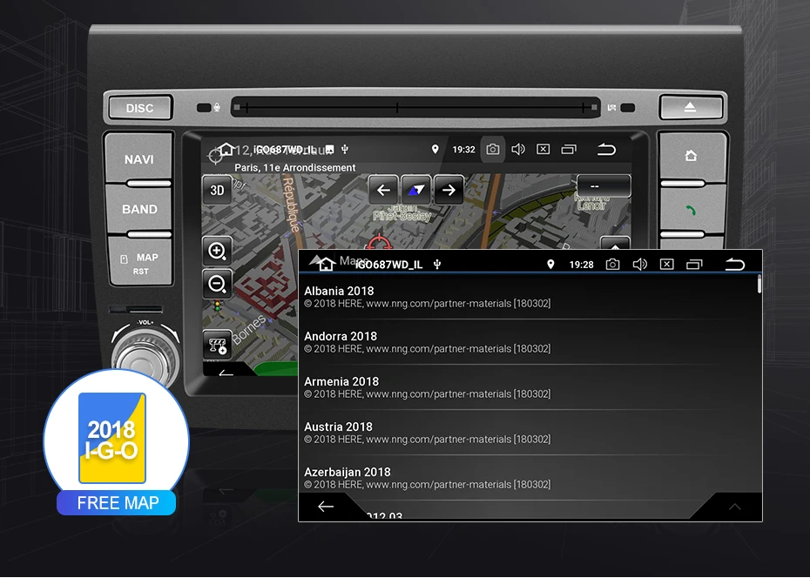Viewport: 810px width, 578px height.
Task: Tap the NAVI hardware button
Action: click(x=138, y=158)
